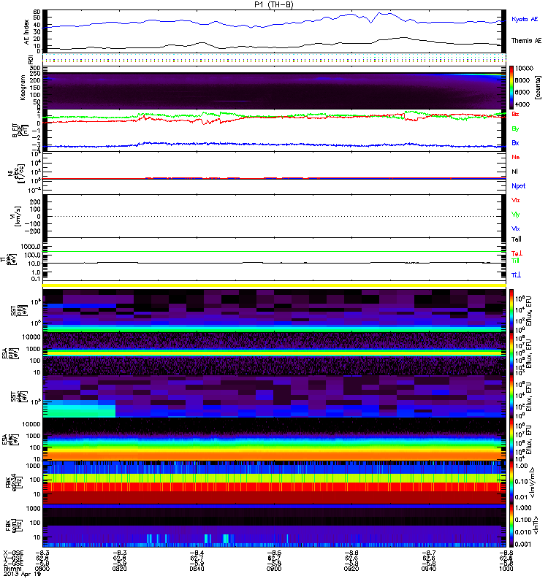
Task: Click the FBK nT color bar
Action: point(511,526)
